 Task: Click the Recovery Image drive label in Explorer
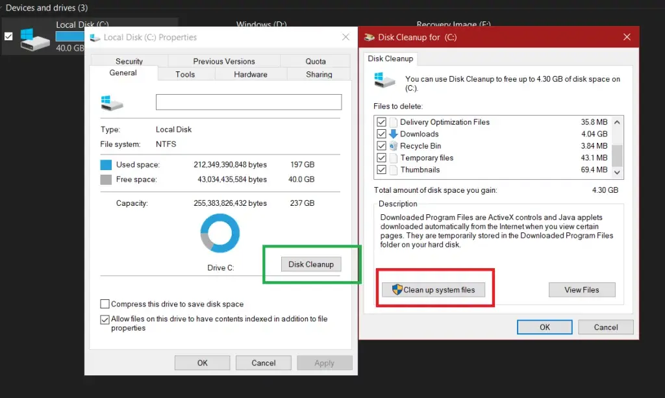tap(453, 24)
